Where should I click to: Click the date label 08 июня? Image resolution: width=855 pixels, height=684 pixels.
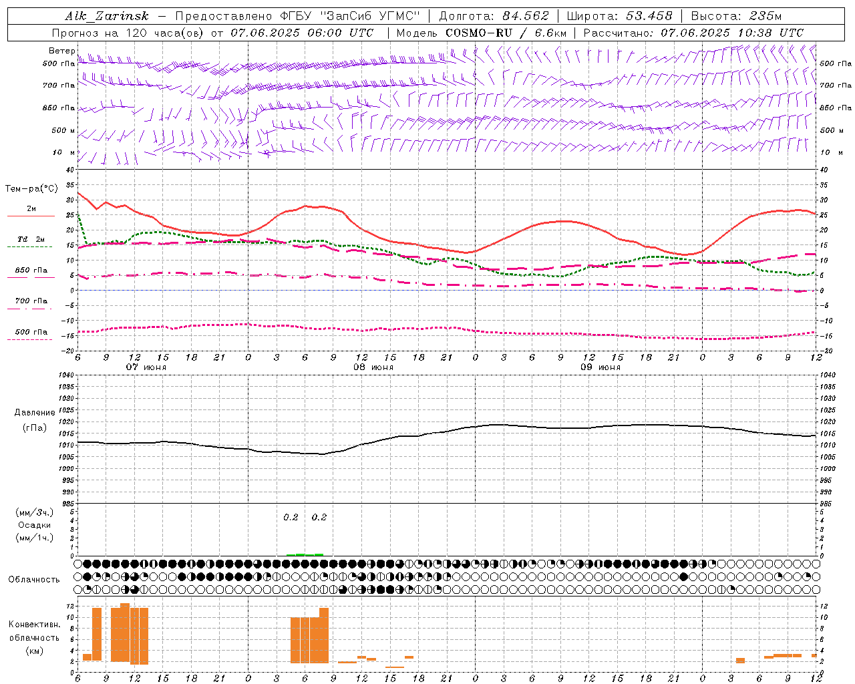[x=373, y=367]
